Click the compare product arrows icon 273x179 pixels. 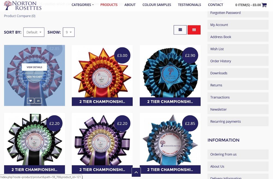pyautogui.click(x=38, y=101)
